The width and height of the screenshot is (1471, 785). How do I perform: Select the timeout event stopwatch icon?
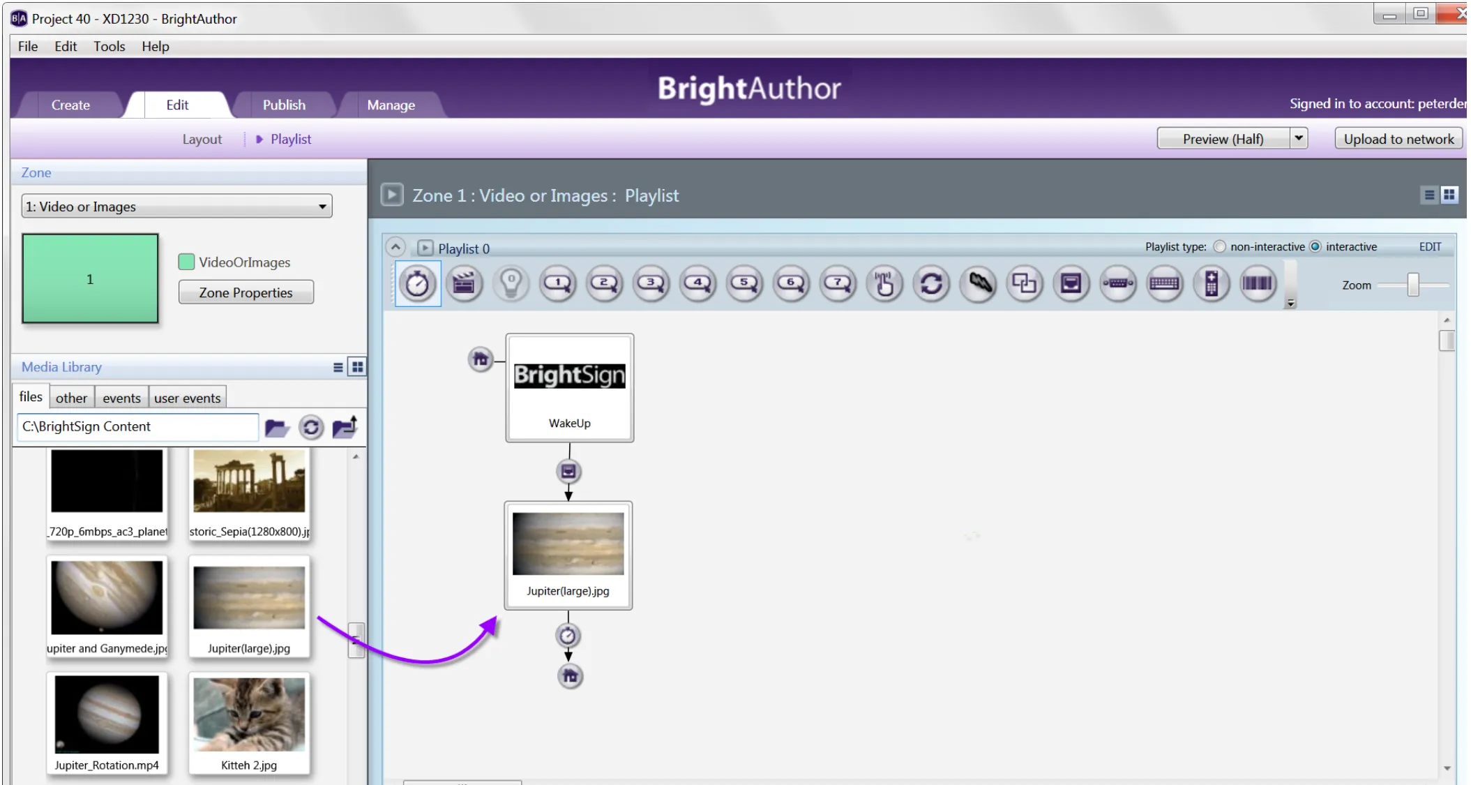point(417,284)
